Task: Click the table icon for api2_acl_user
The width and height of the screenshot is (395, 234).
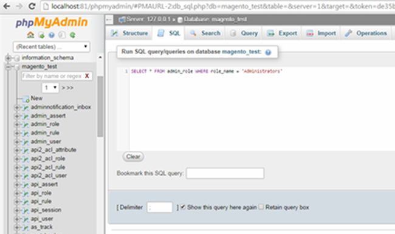Action: pyautogui.click(x=26, y=176)
